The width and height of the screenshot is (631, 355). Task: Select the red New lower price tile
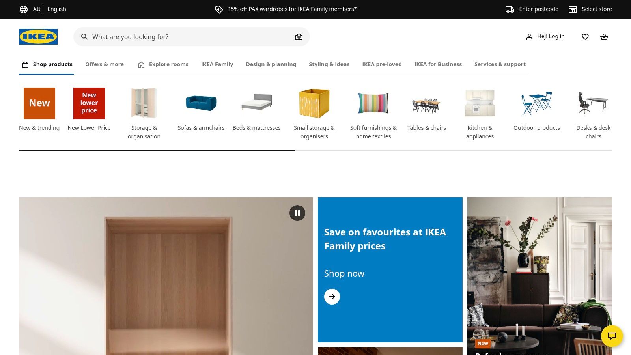tap(89, 103)
